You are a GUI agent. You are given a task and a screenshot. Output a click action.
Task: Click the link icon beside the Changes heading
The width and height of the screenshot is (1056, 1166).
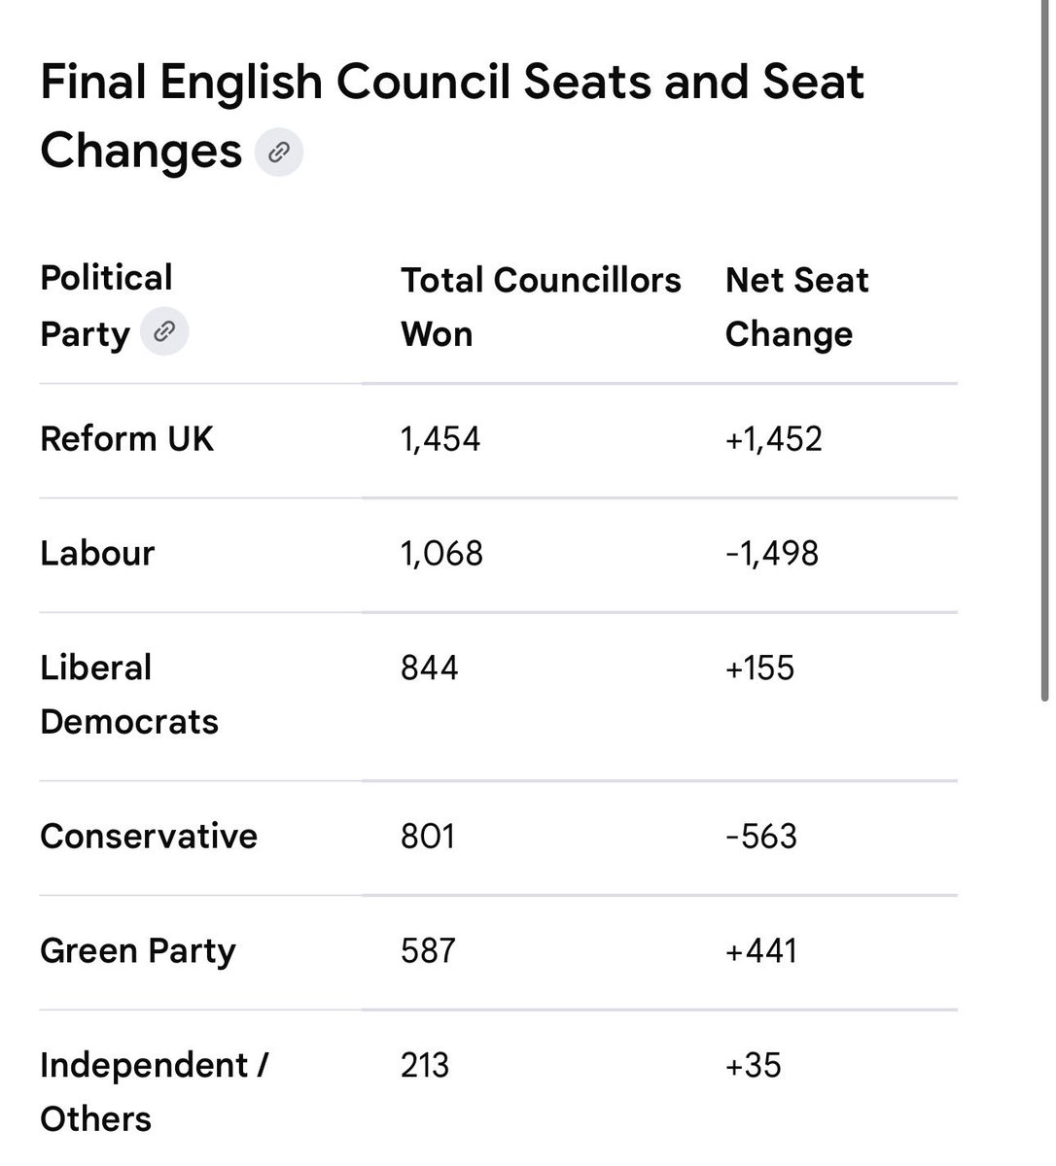[x=279, y=153]
